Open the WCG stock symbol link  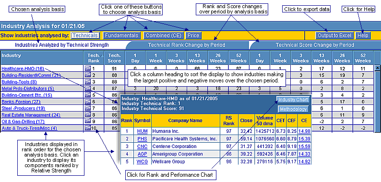click(x=142, y=161)
